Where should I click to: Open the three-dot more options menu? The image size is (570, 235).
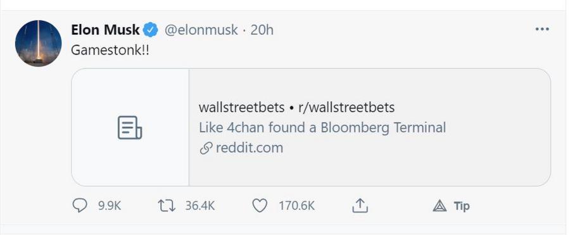click(x=542, y=30)
